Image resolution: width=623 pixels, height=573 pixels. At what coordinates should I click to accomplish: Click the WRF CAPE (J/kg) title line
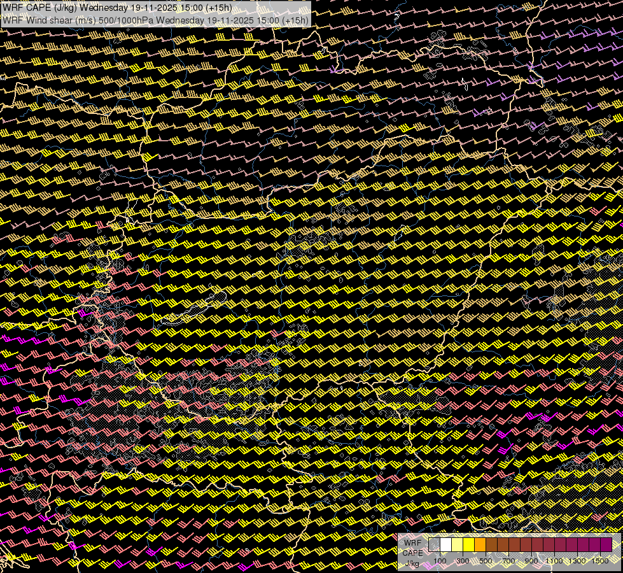click(117, 8)
